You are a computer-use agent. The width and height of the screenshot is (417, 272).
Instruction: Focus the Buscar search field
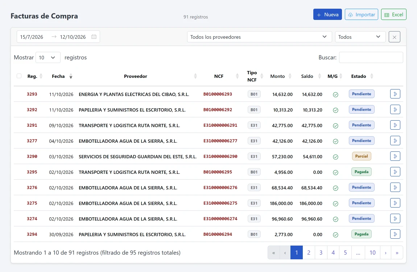(x=371, y=57)
